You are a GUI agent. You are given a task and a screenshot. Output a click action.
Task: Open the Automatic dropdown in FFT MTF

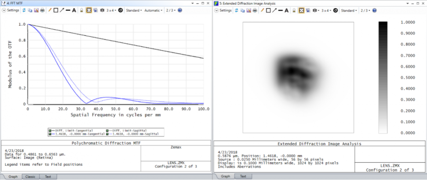(x=153, y=10)
